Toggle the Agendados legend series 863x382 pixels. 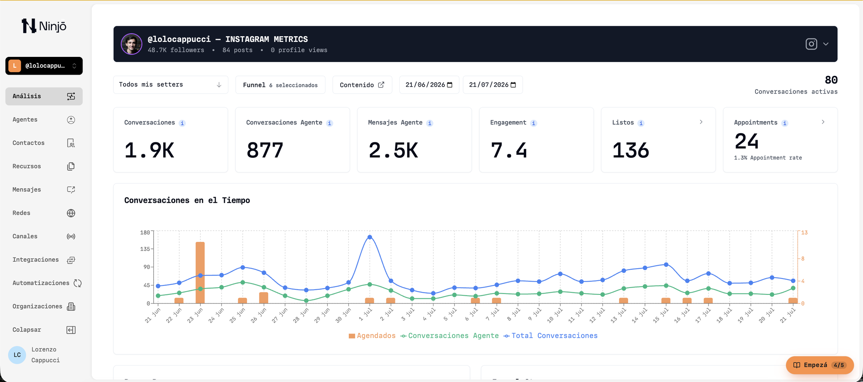[x=372, y=336]
